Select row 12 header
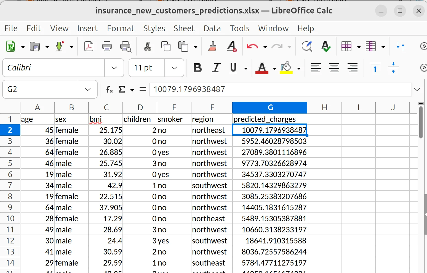 coord(10,241)
